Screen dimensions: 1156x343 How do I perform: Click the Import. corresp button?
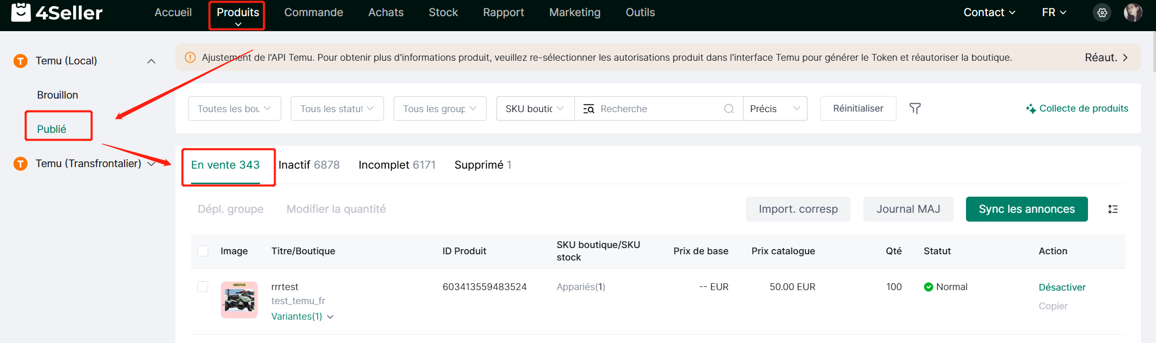point(798,209)
